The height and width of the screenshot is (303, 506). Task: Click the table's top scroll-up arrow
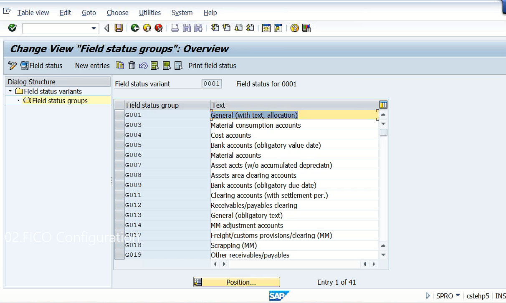[383, 115]
